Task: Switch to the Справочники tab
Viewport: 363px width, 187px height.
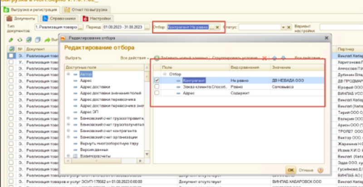Action: (59, 19)
